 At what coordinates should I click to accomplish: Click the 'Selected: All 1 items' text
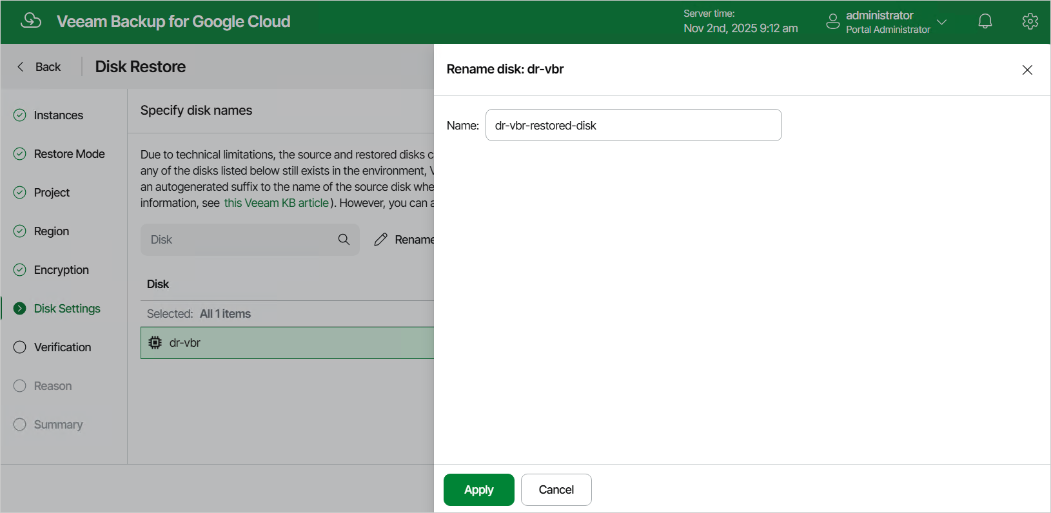tap(199, 314)
